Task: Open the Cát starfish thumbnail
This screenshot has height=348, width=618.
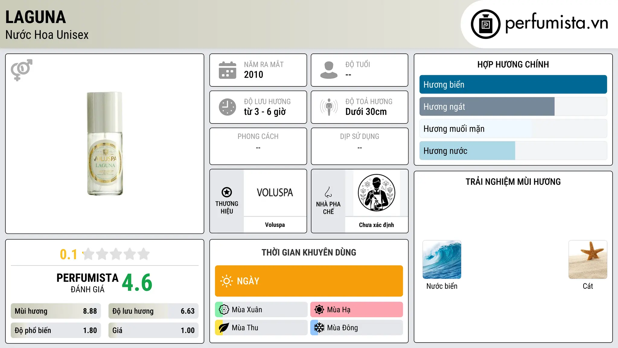Action: tap(588, 259)
